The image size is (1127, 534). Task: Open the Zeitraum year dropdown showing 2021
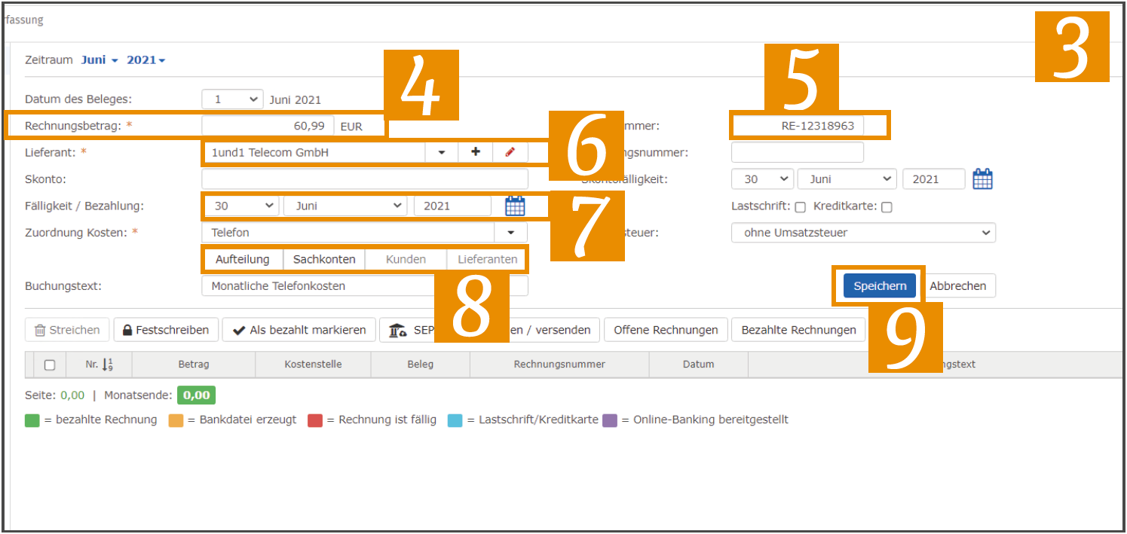pyautogui.click(x=145, y=60)
